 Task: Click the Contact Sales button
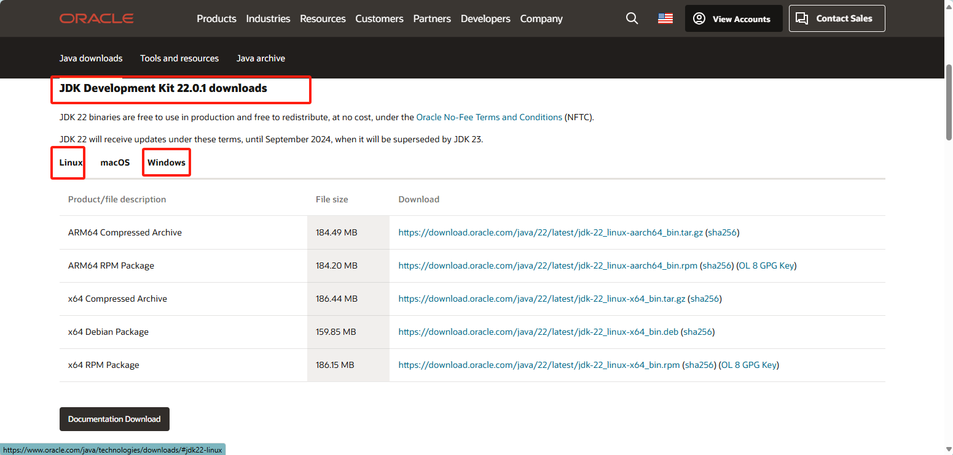[x=836, y=18]
